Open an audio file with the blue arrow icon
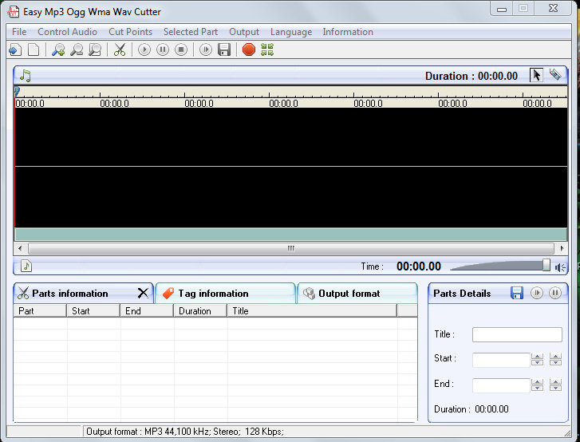580x442 pixels. coord(15,49)
